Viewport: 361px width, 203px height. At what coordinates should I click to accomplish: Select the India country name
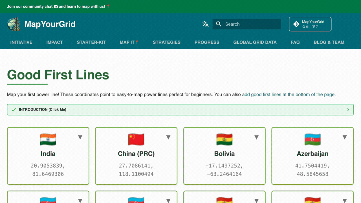tap(48, 154)
